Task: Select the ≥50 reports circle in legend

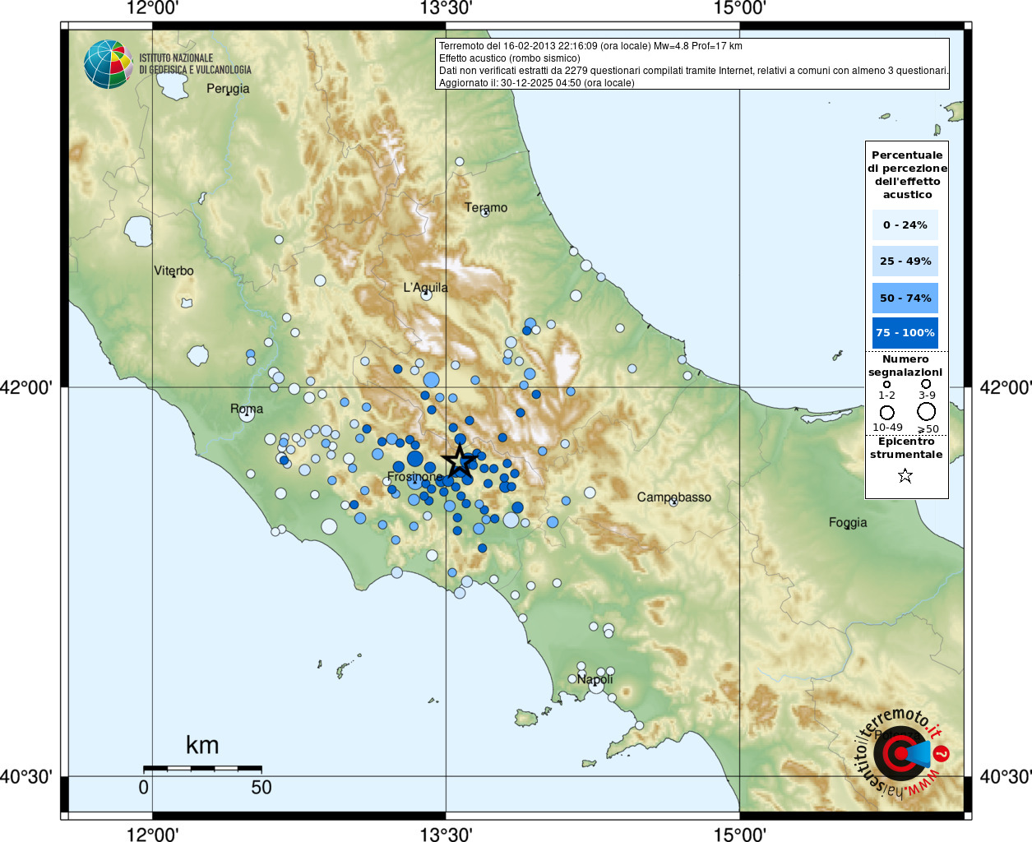Action: [x=927, y=412]
